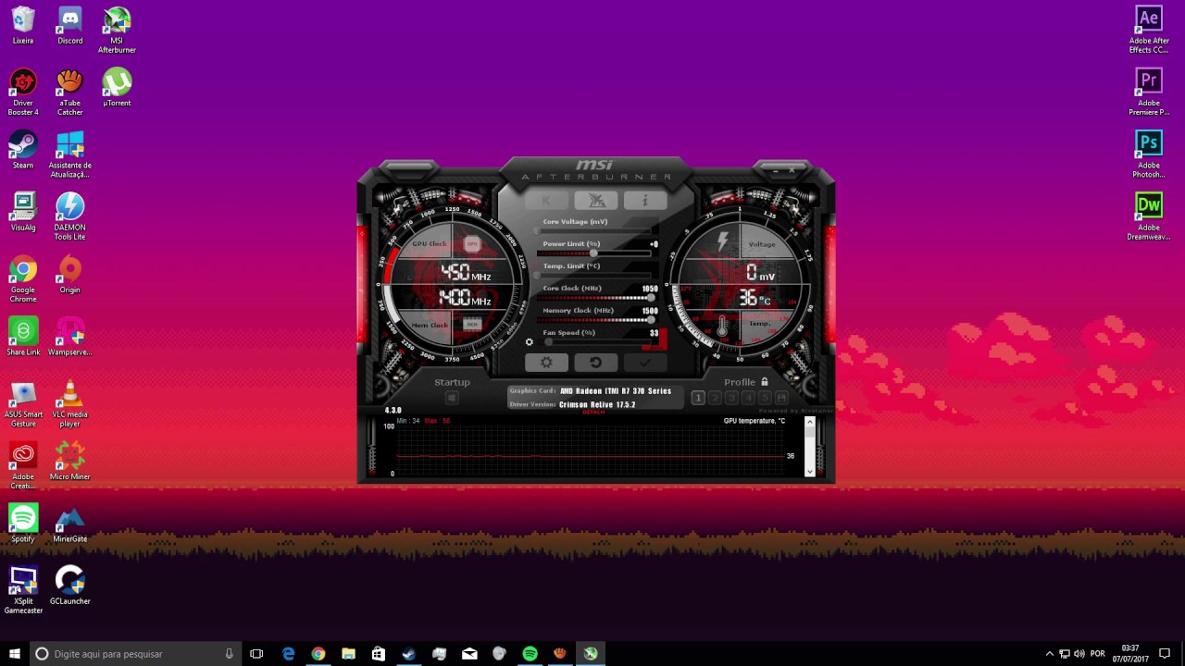Image resolution: width=1185 pixels, height=666 pixels.
Task: Click the graph scrollbar up arrow
Action: (810, 422)
